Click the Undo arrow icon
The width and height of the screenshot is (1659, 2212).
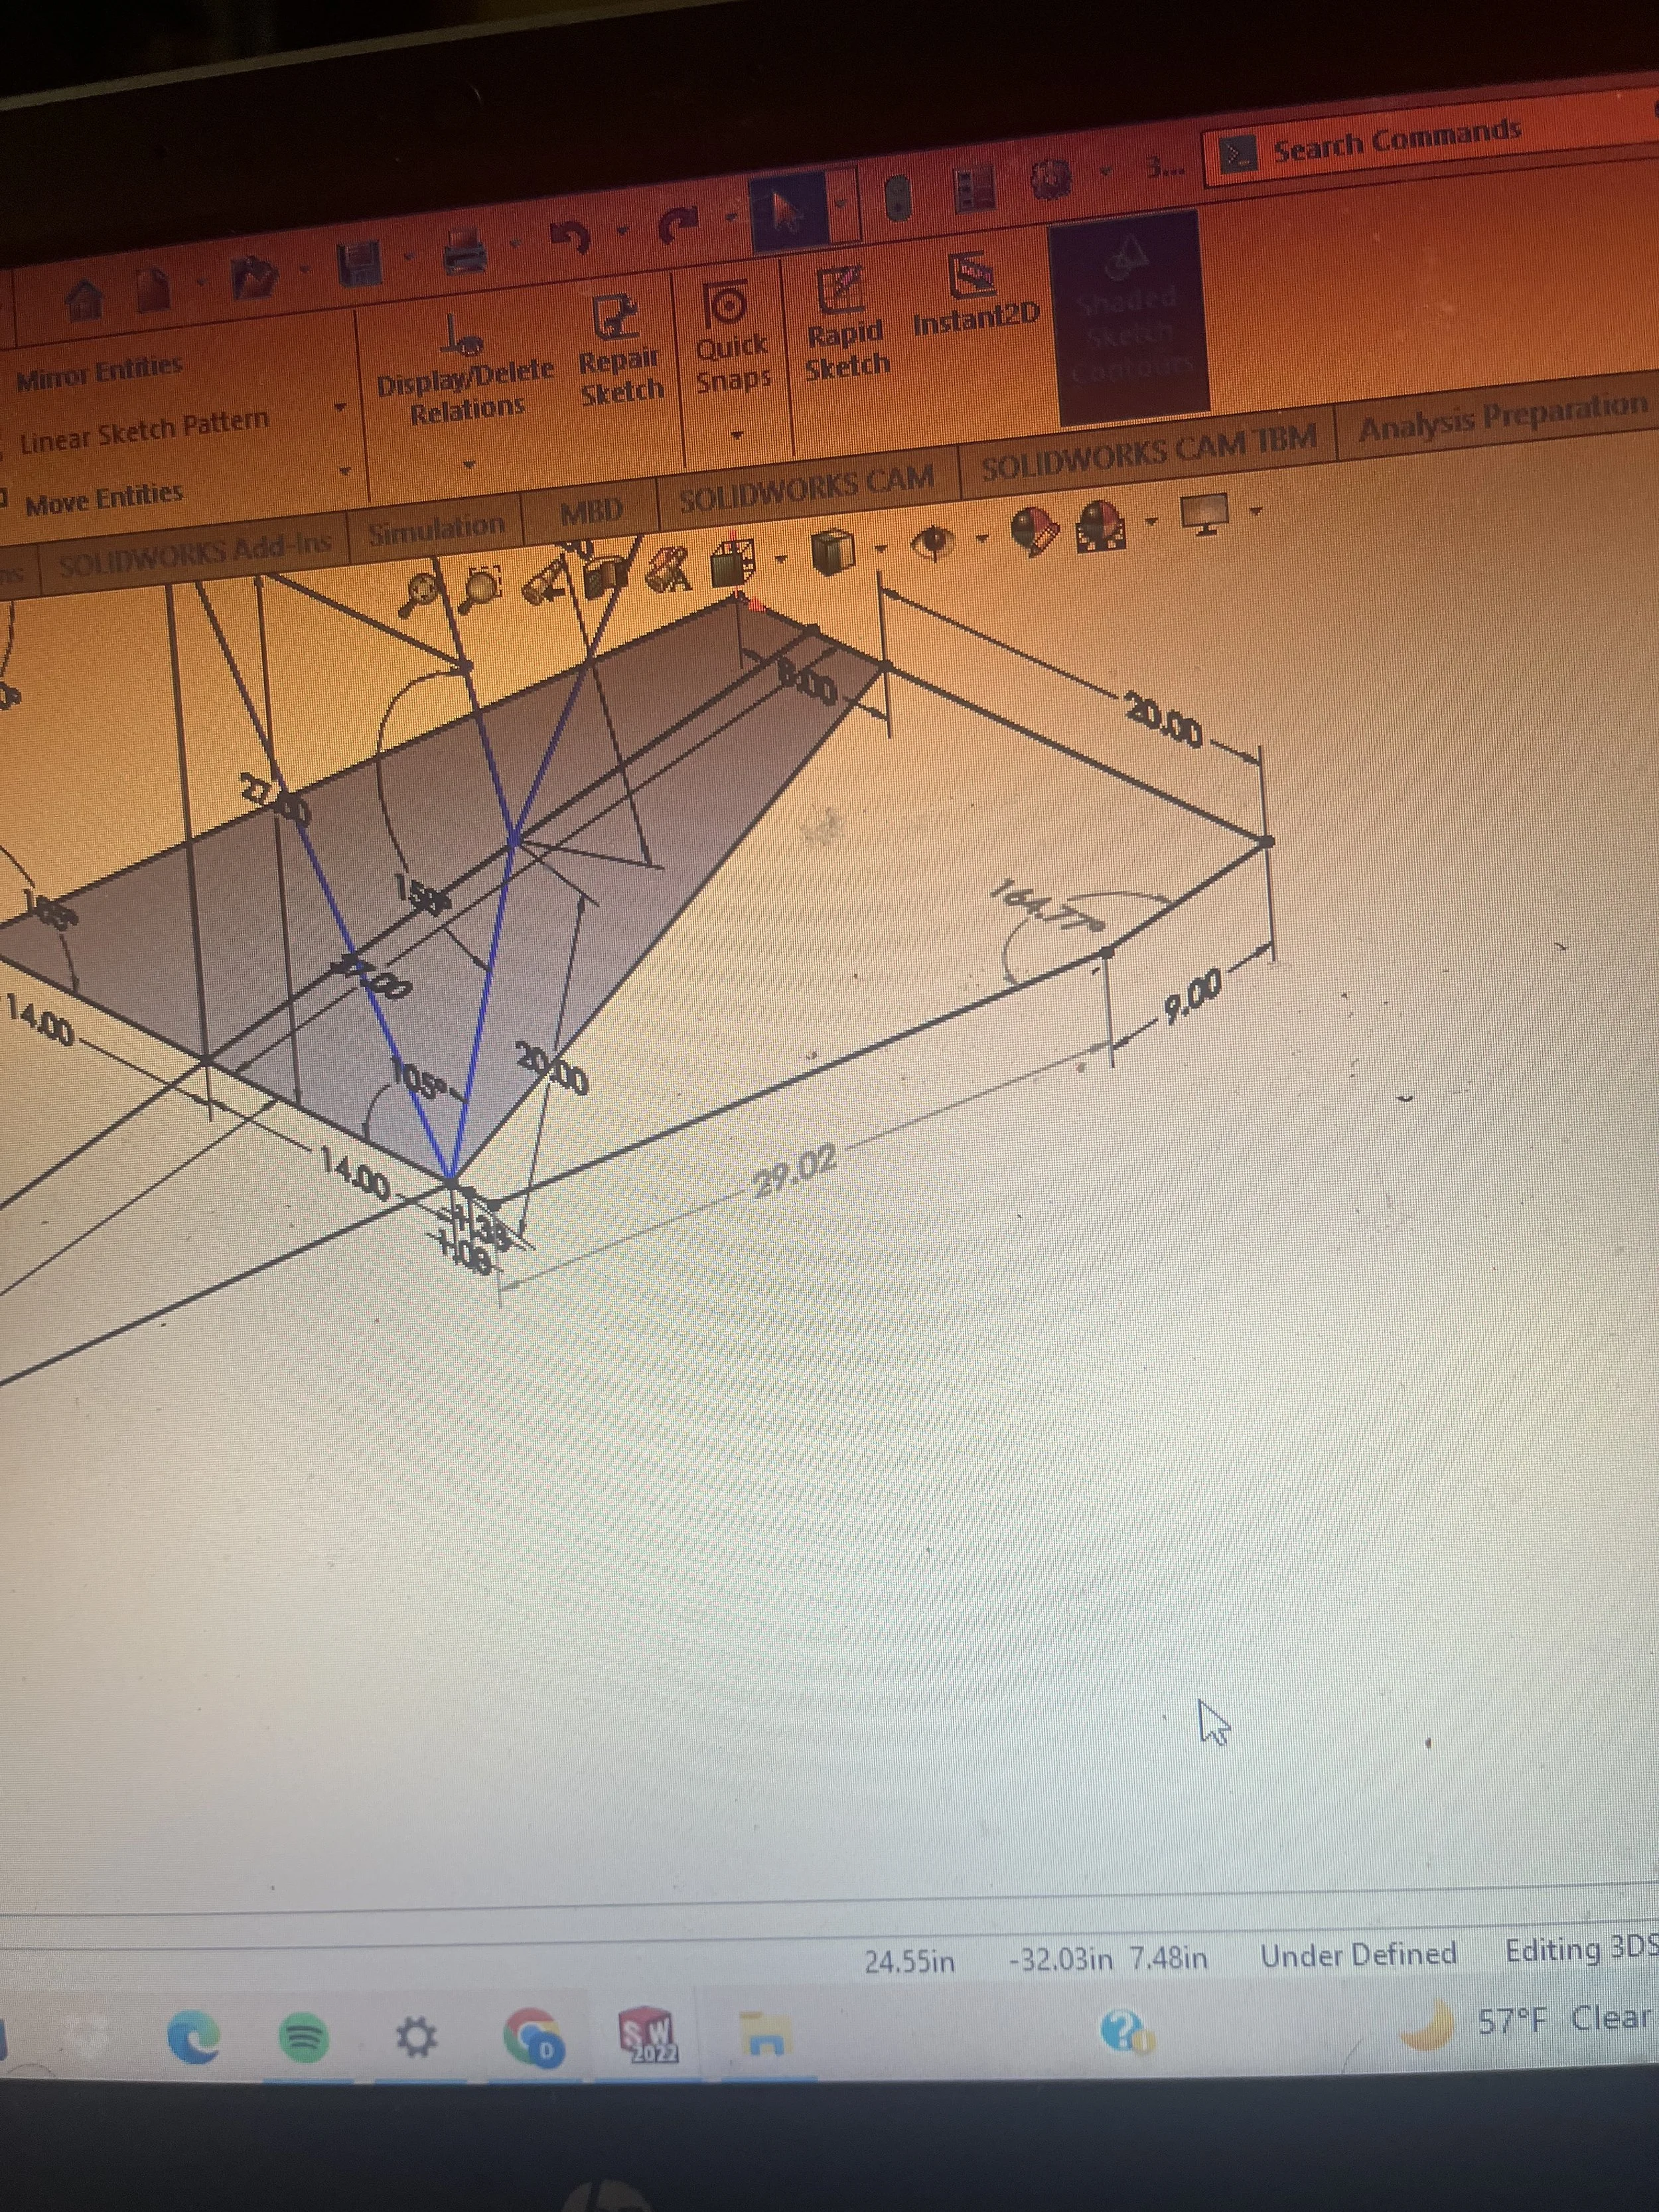coord(572,238)
